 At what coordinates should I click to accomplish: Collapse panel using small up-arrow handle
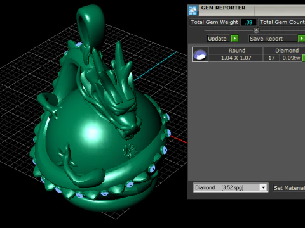pyautogui.click(x=256, y=30)
